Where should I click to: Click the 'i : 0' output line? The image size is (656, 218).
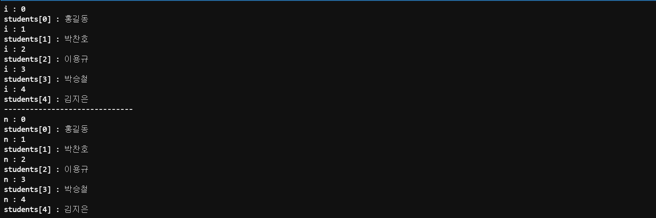[x=15, y=9]
